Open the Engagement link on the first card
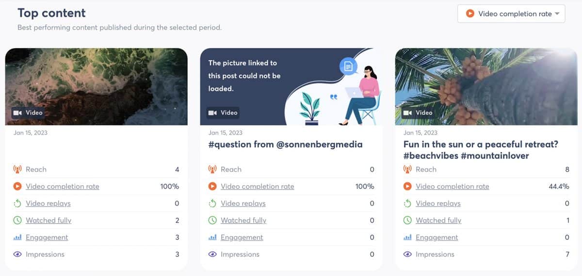Screen dimensions: 582x276 click(47, 237)
